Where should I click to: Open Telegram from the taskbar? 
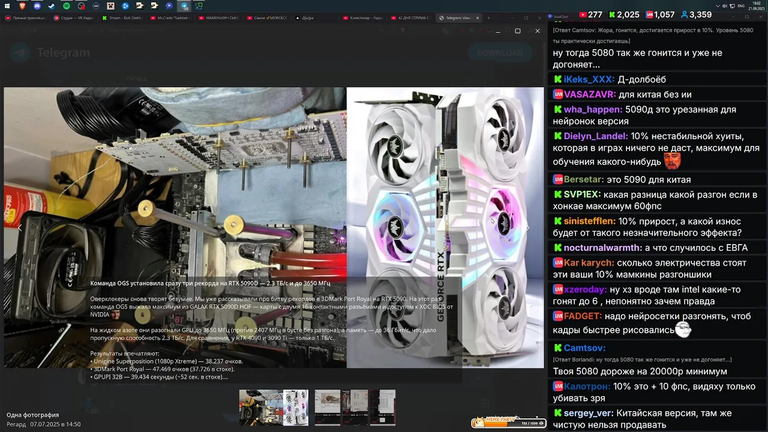(184, 6)
